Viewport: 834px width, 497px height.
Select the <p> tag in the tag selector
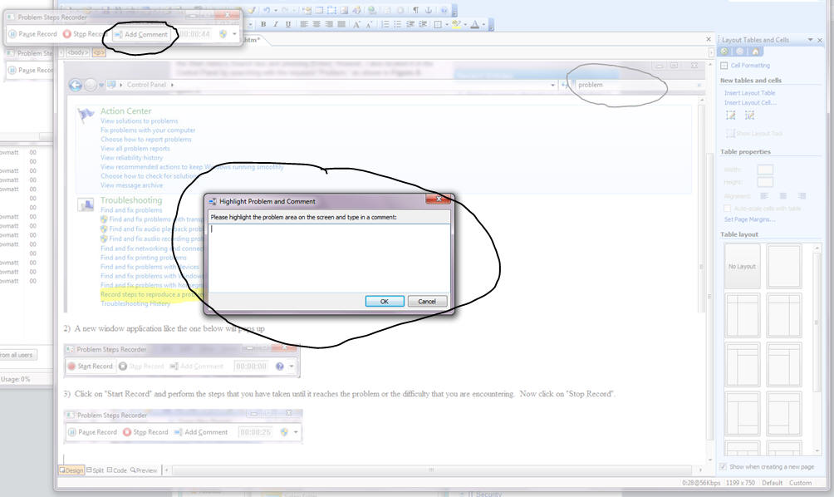click(98, 52)
